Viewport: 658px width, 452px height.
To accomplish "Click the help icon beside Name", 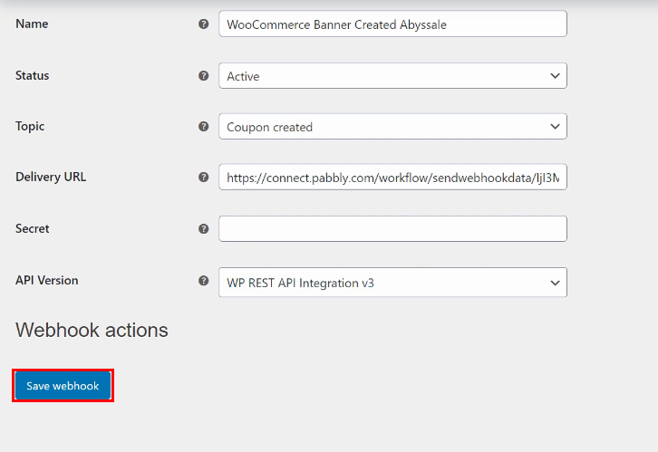I will click(x=203, y=24).
